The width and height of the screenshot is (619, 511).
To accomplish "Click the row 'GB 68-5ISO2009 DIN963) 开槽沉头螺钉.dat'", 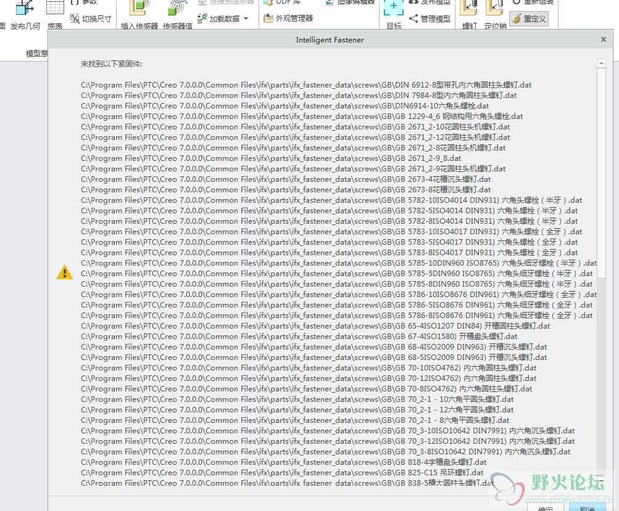I will click(314, 358).
